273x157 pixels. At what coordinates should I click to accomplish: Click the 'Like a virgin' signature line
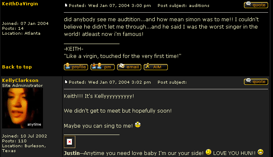pos(122,56)
